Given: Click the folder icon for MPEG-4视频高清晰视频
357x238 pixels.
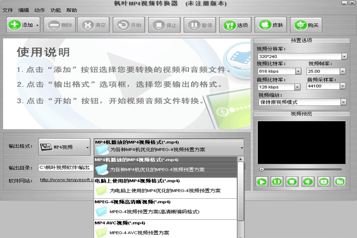Looking at the screenshot, I should (x=101, y=211).
